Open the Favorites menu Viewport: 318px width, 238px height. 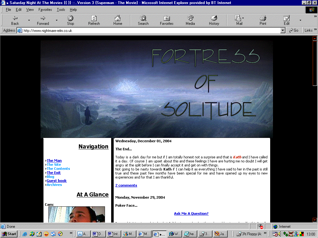click(x=45, y=10)
